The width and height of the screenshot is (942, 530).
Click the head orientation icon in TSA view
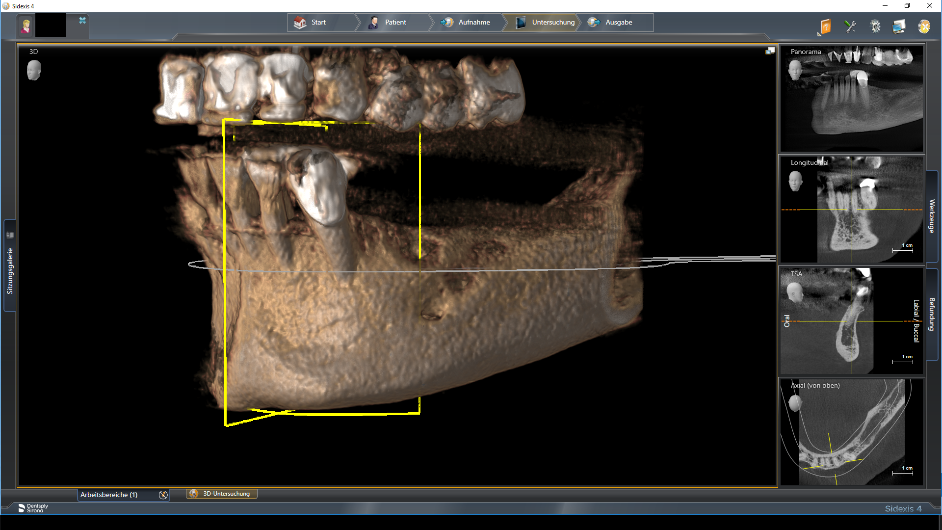[x=794, y=293]
